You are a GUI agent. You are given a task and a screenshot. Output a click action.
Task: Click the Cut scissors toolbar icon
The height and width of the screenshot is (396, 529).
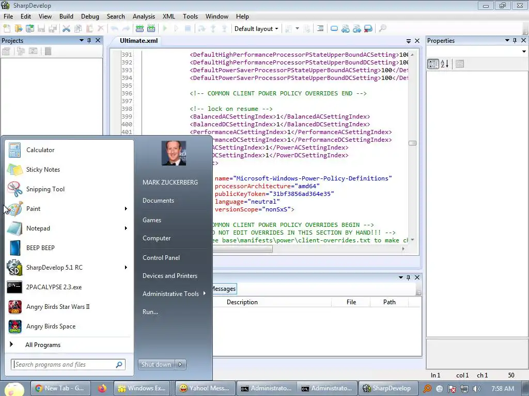pyautogui.click(x=67, y=29)
